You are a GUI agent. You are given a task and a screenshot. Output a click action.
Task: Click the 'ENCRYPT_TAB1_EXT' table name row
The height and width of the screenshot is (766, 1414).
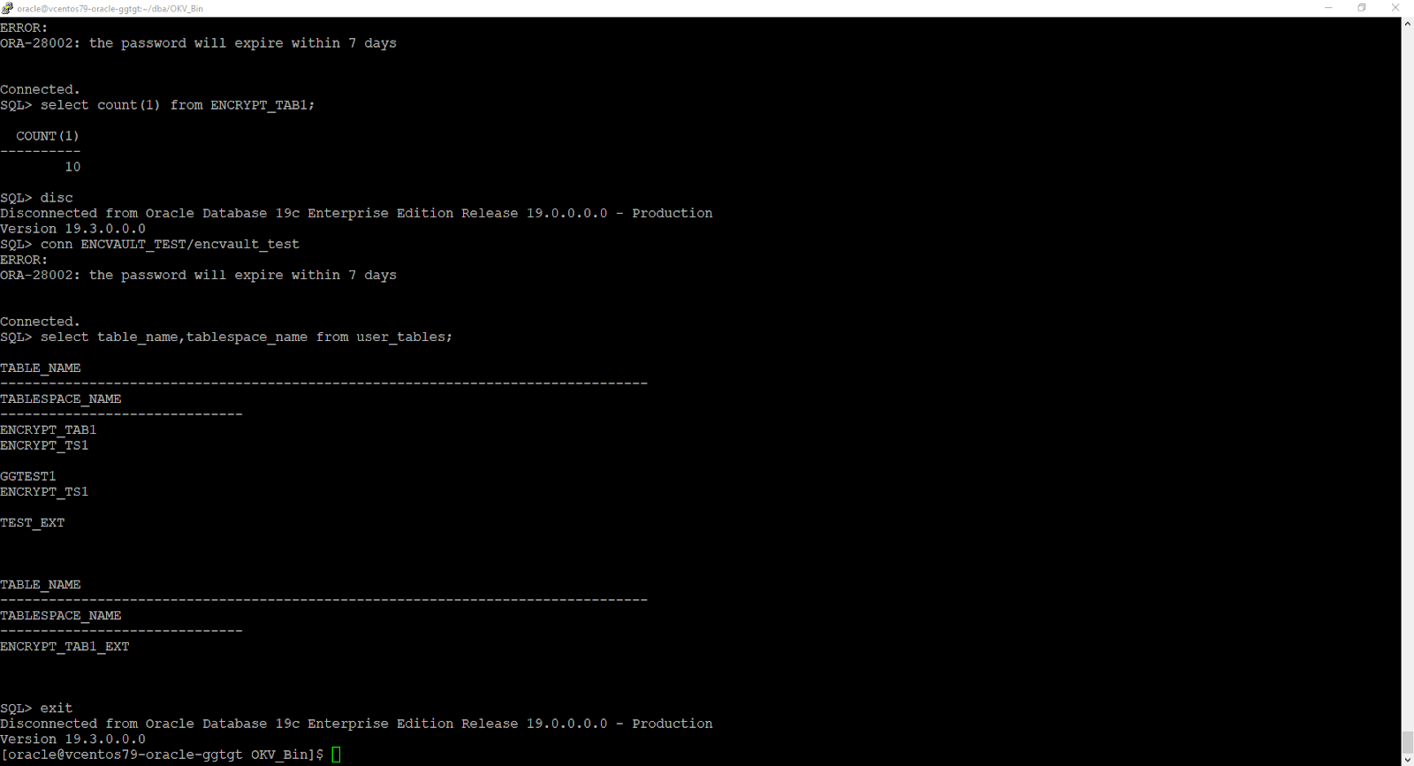(65, 647)
